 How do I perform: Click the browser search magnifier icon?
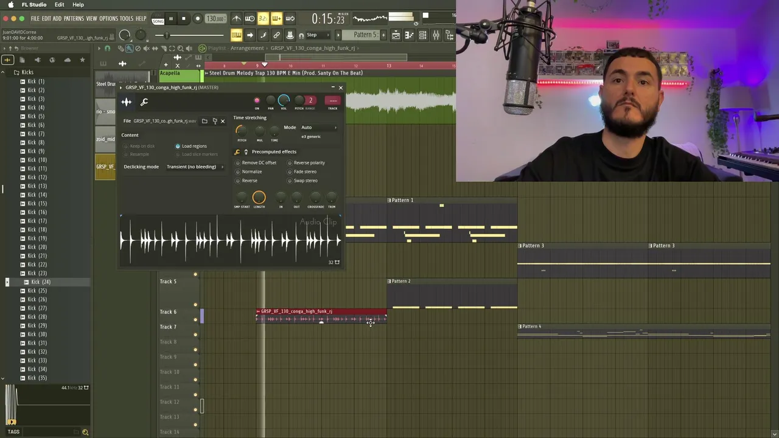85,432
